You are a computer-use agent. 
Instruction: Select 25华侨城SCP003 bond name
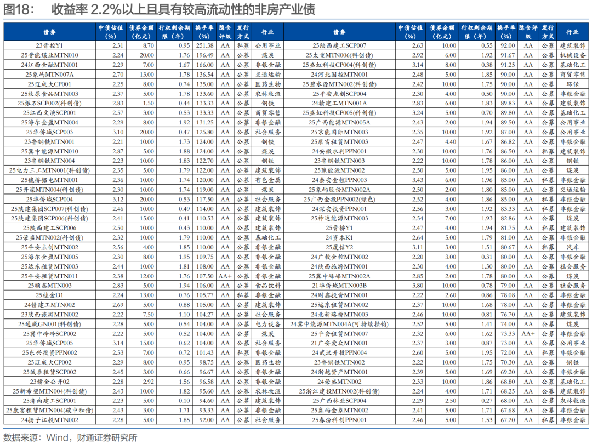[x=49, y=132]
